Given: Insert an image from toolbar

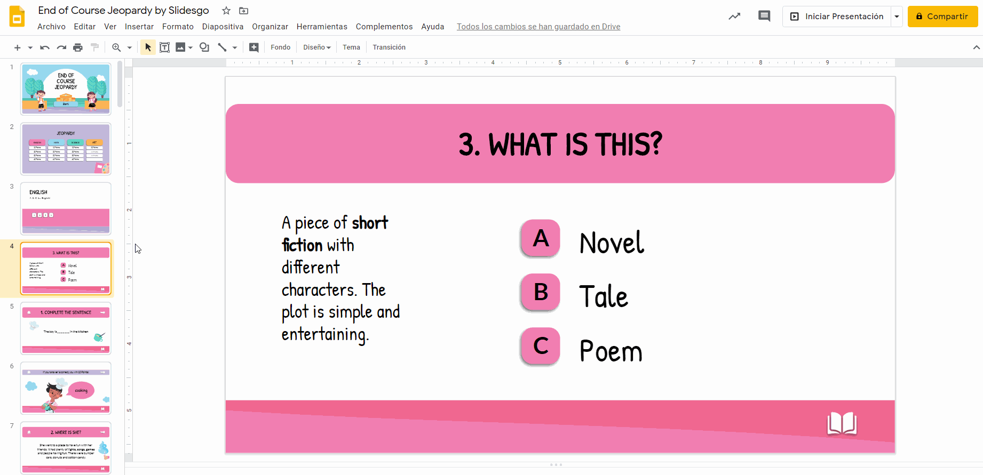Looking at the screenshot, I should 180,47.
